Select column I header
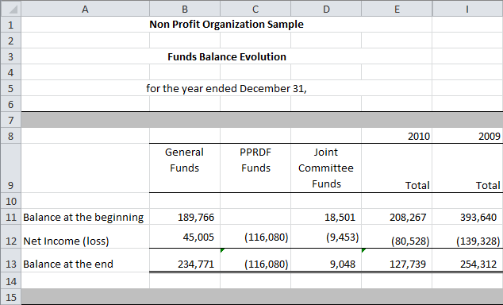The width and height of the screenshot is (503, 305). coord(467,9)
